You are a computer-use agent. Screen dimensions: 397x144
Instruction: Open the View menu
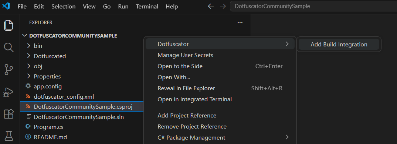[89, 6]
